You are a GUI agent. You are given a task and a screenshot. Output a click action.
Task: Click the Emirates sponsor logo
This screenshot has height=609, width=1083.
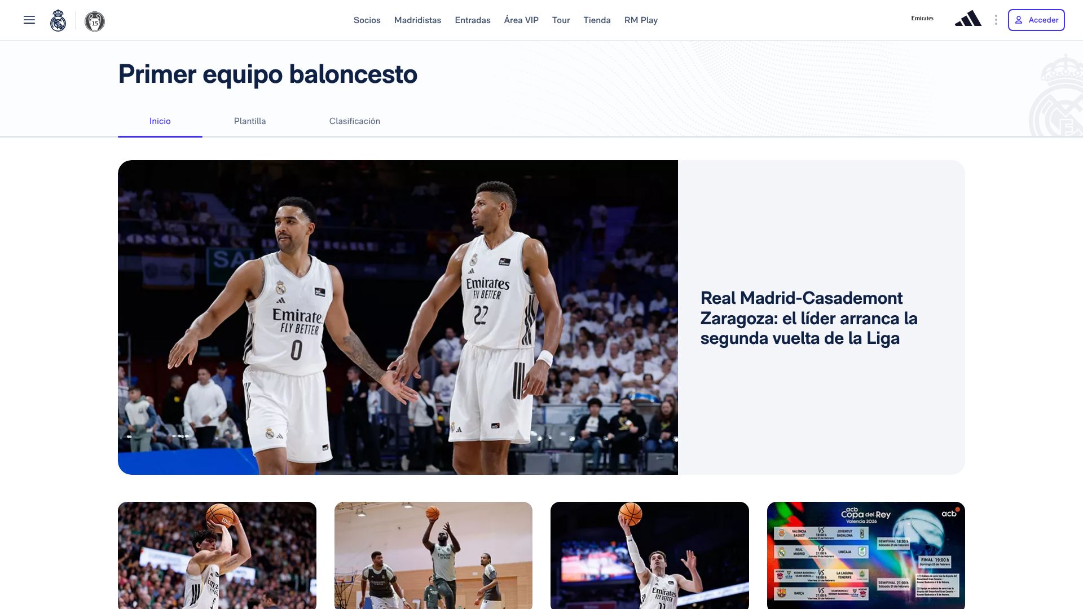click(922, 19)
